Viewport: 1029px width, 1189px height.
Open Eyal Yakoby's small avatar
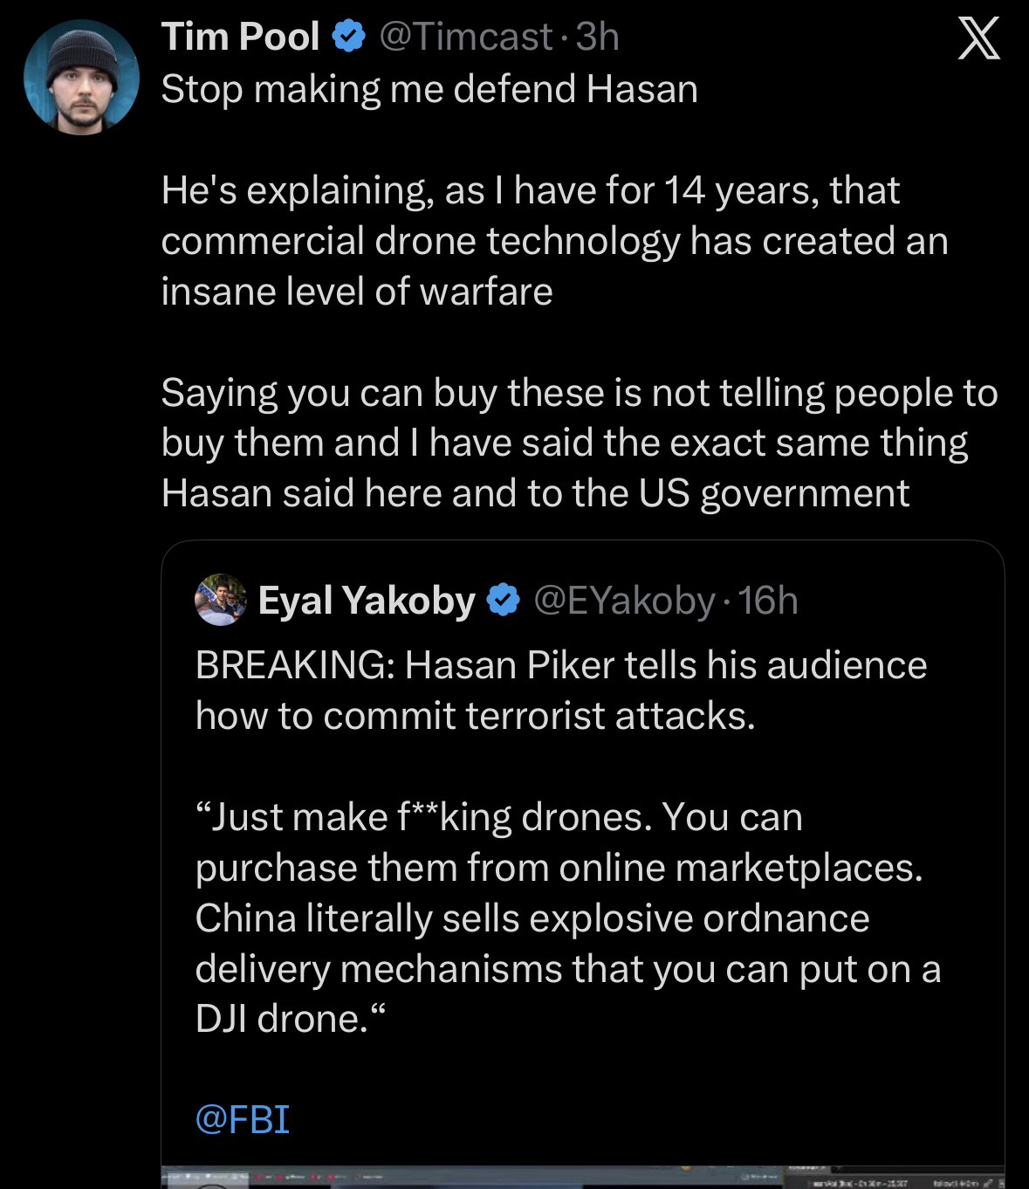[221, 600]
